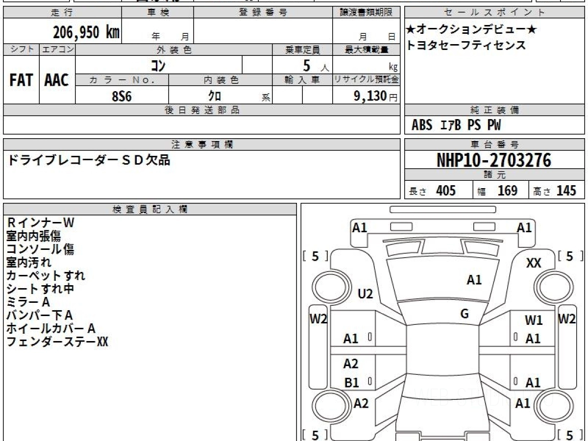
Task: Select the U2 mark near the hood
Action: (366, 294)
